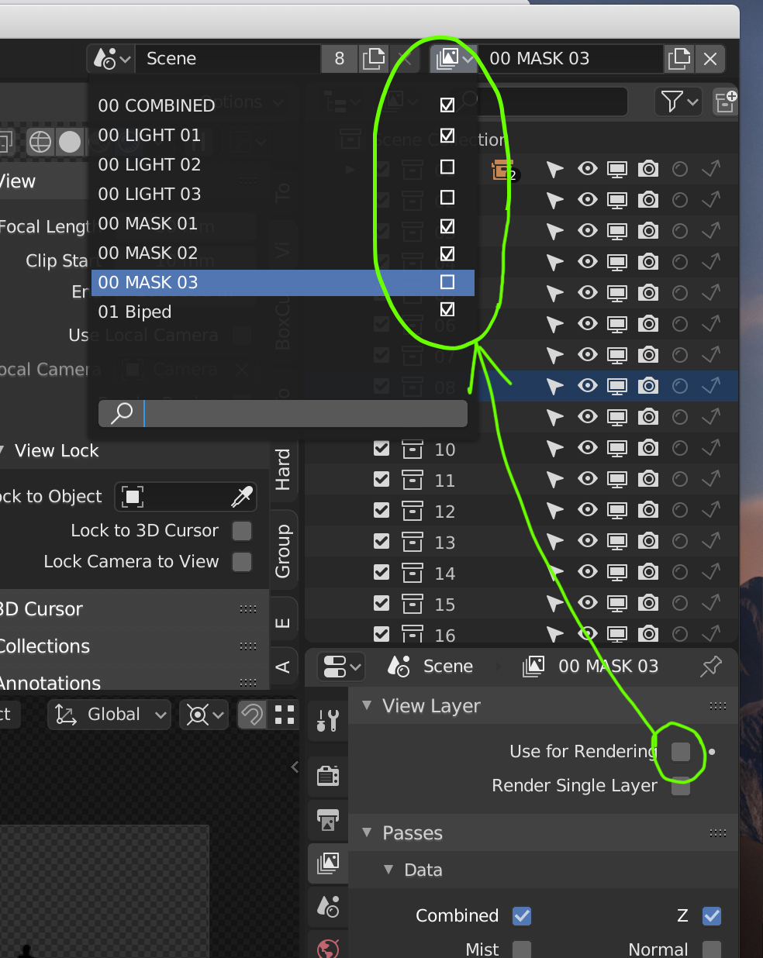Enable Use for Rendering checkbox

680,751
